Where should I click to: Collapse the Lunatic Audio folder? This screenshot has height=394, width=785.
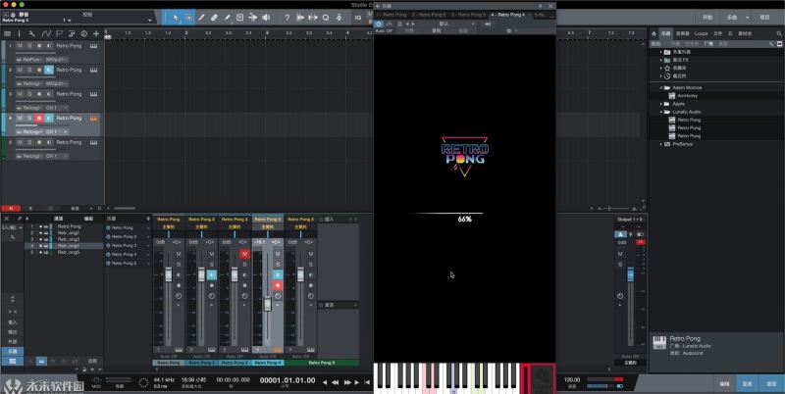pyautogui.click(x=661, y=112)
